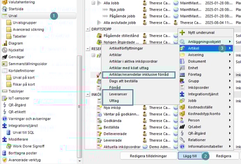Viewport: 241px width, 164px height.
Task: Click the green plus Nytt underurval icon
Action: point(182,33)
